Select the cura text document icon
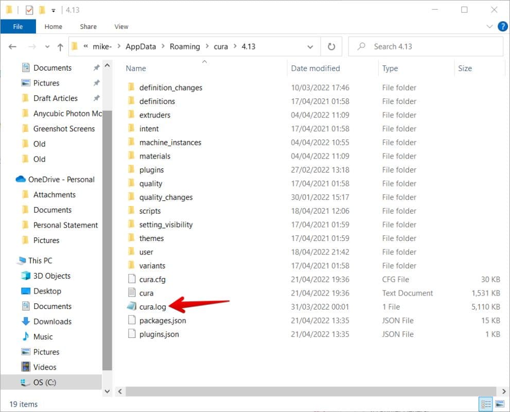Screen dimensions: 510x412 click(132, 293)
